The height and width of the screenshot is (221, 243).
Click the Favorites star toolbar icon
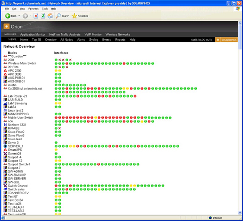click(x=74, y=16)
